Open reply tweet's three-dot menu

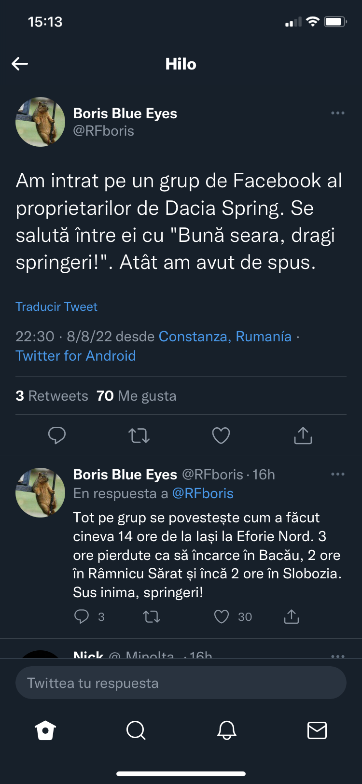click(x=337, y=474)
